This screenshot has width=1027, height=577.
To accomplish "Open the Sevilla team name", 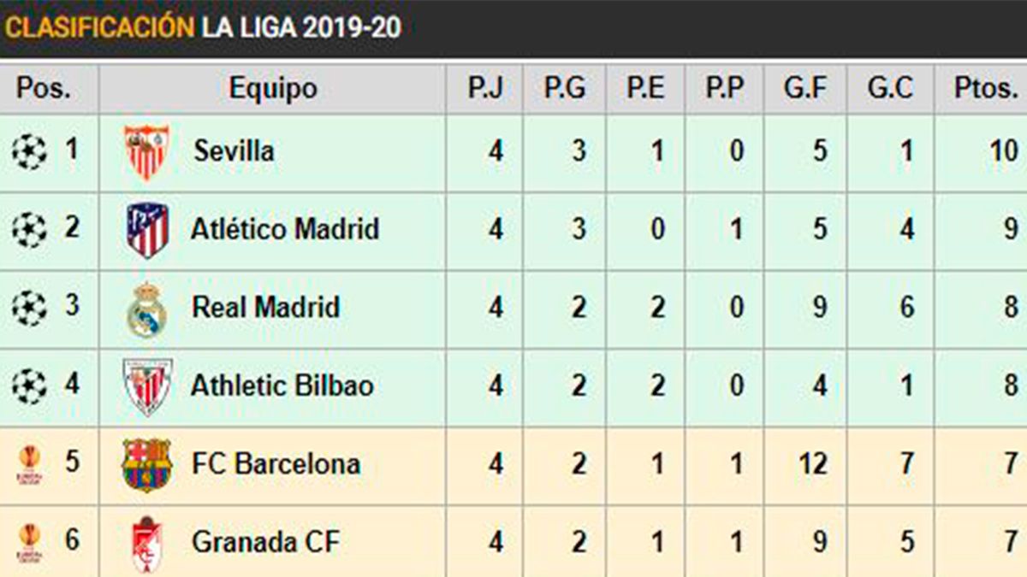I will coord(234,151).
